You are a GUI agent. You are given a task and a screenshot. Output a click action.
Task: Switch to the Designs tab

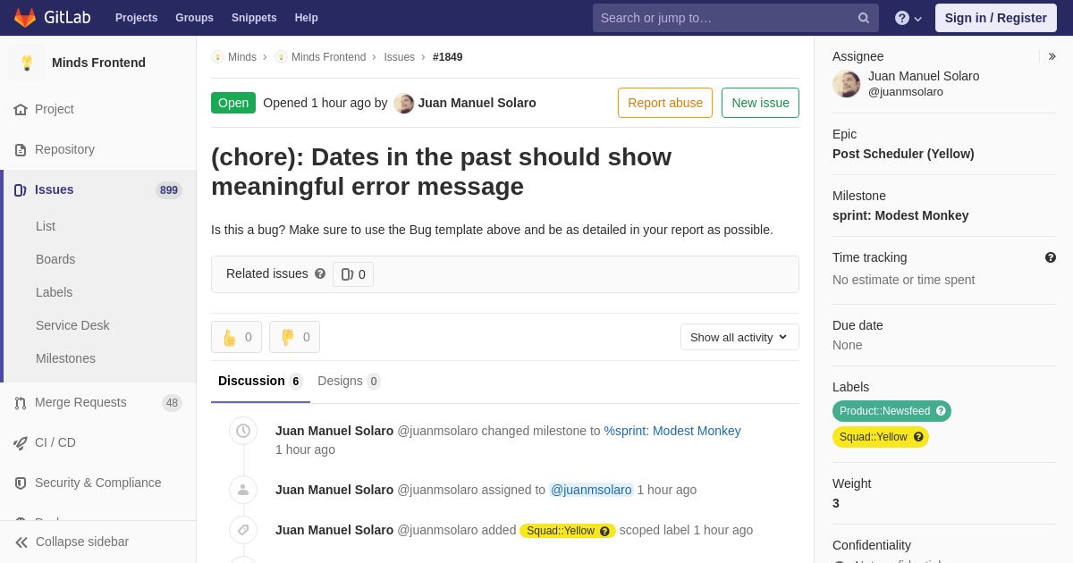click(349, 382)
